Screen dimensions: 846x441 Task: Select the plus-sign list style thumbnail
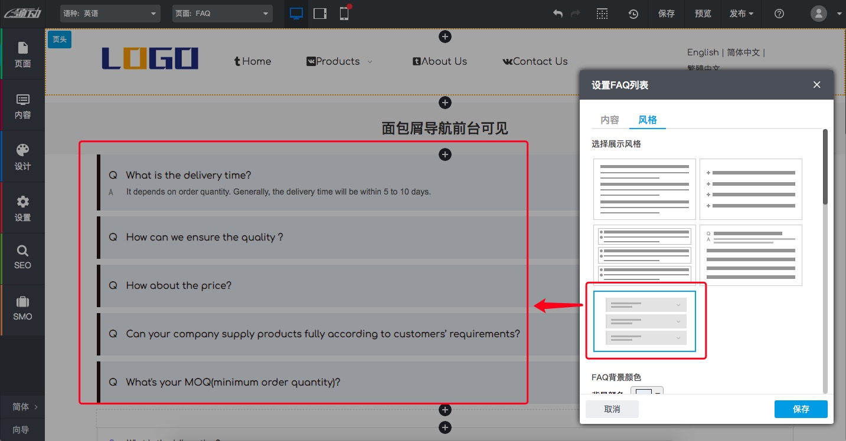point(751,189)
